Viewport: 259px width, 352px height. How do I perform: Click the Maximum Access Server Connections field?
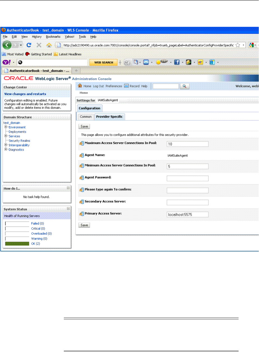[x=188, y=144]
